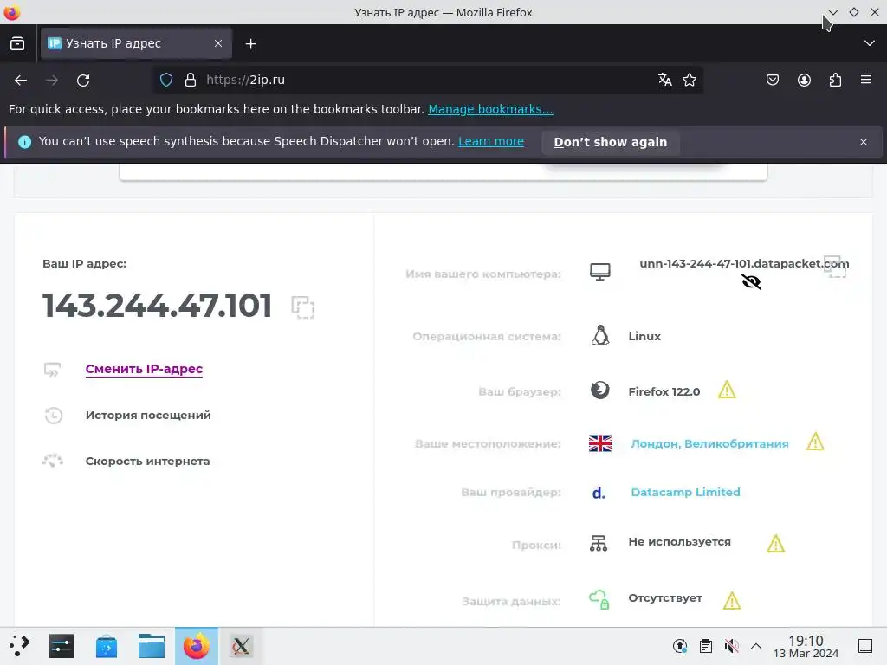Click the X application taskbar icon
Viewport: 887px width, 665px height.
click(241, 646)
